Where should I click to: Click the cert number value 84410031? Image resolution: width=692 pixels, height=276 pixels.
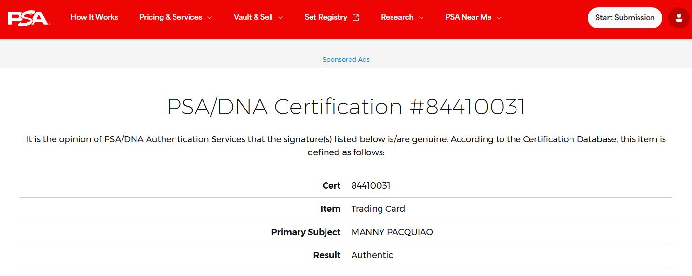[x=370, y=186]
